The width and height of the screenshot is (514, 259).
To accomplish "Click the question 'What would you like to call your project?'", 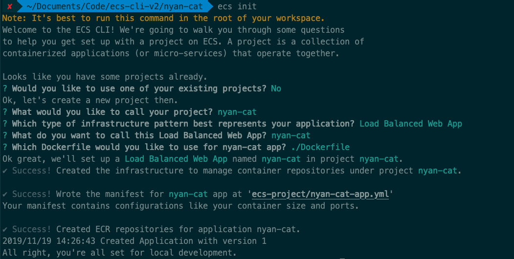I will tap(112, 112).
